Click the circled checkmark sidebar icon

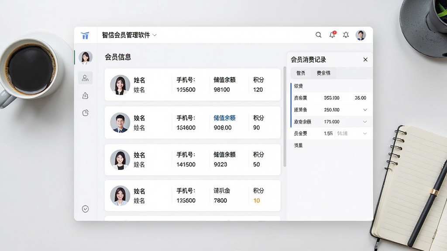(x=85, y=209)
